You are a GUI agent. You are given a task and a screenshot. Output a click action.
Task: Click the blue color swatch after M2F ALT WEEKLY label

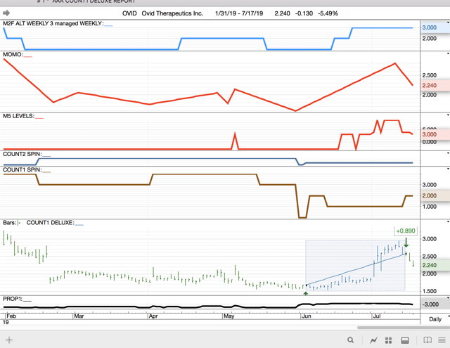(x=108, y=25)
